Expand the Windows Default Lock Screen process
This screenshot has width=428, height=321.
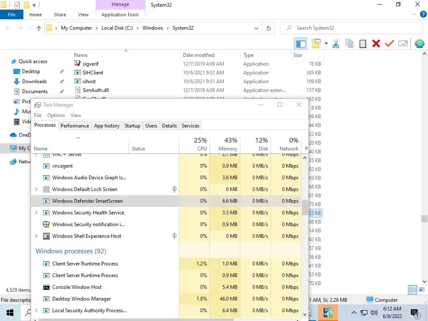[x=36, y=189]
